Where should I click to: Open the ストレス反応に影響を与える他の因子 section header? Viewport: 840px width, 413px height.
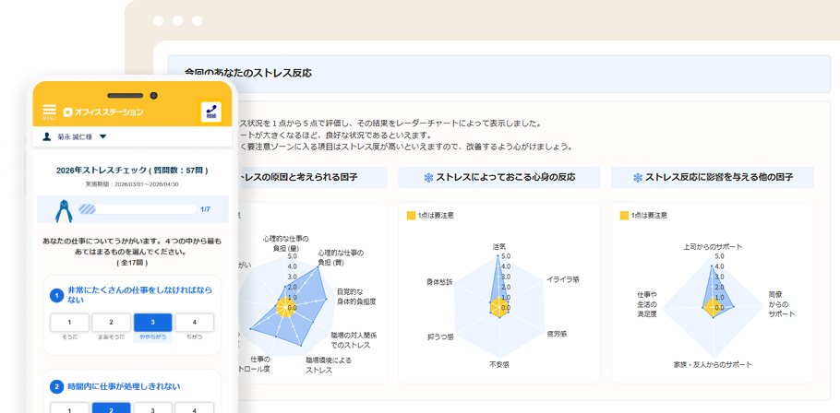713,178
